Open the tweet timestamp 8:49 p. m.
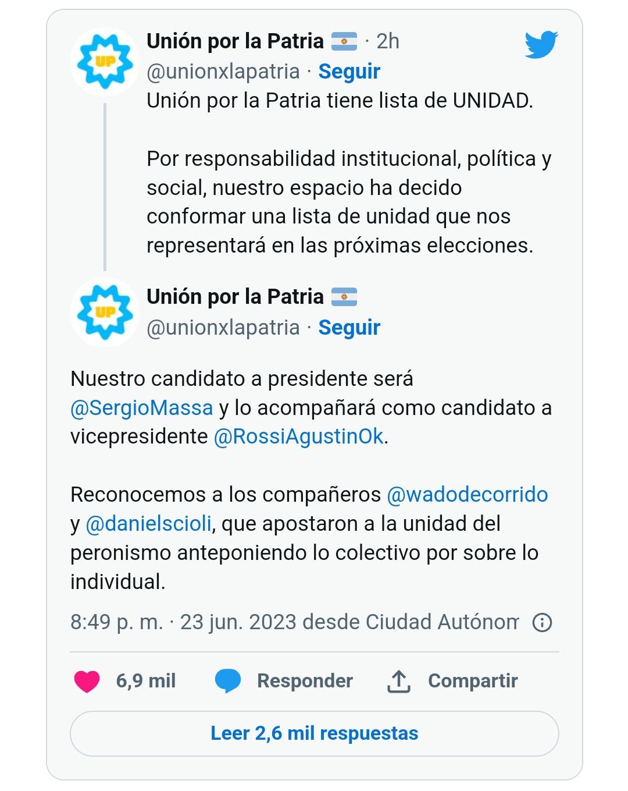The width and height of the screenshot is (628, 791). pyautogui.click(x=116, y=622)
